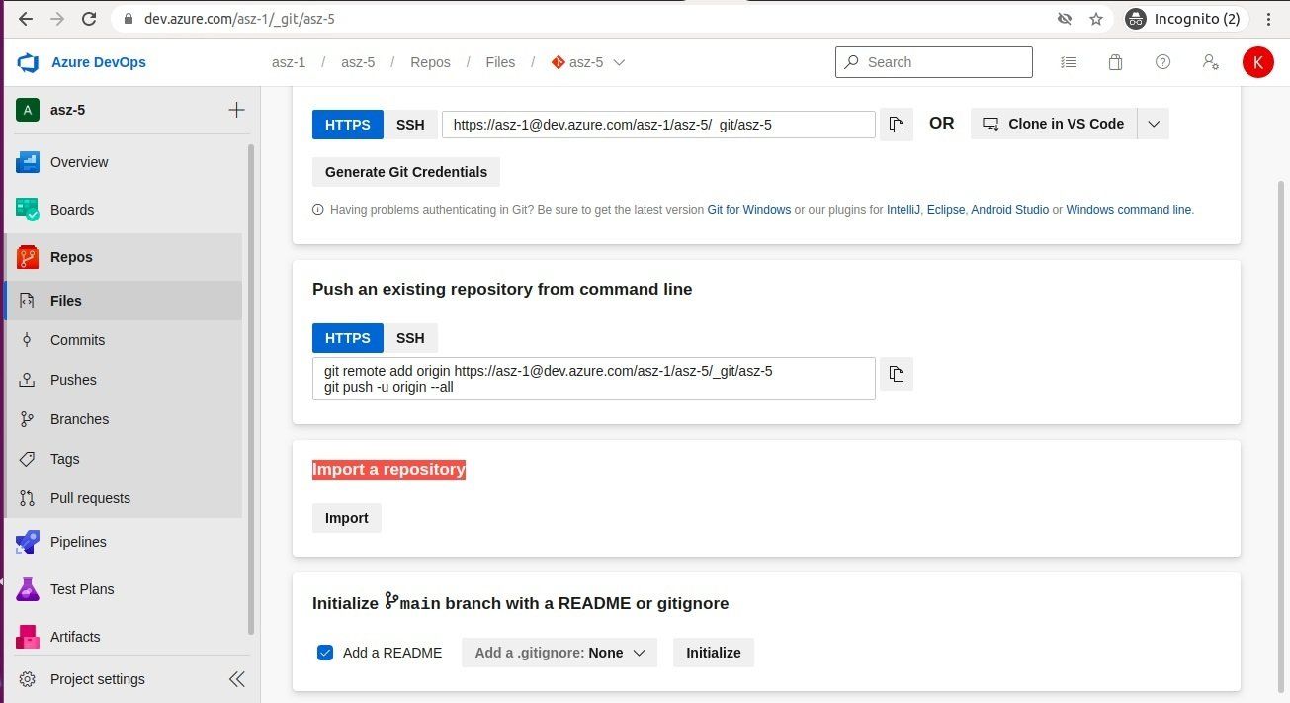The image size is (1290, 703).
Task: Click the browser bookmark star icon
Action: (1096, 19)
